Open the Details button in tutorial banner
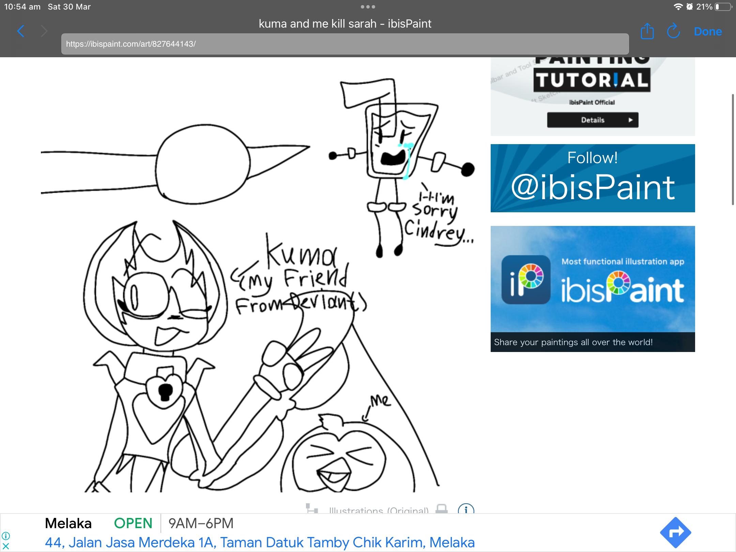This screenshot has width=736, height=552. pyautogui.click(x=593, y=120)
